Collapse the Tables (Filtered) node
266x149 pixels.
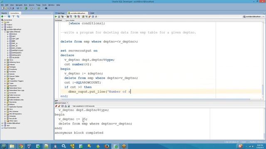tap(5, 32)
